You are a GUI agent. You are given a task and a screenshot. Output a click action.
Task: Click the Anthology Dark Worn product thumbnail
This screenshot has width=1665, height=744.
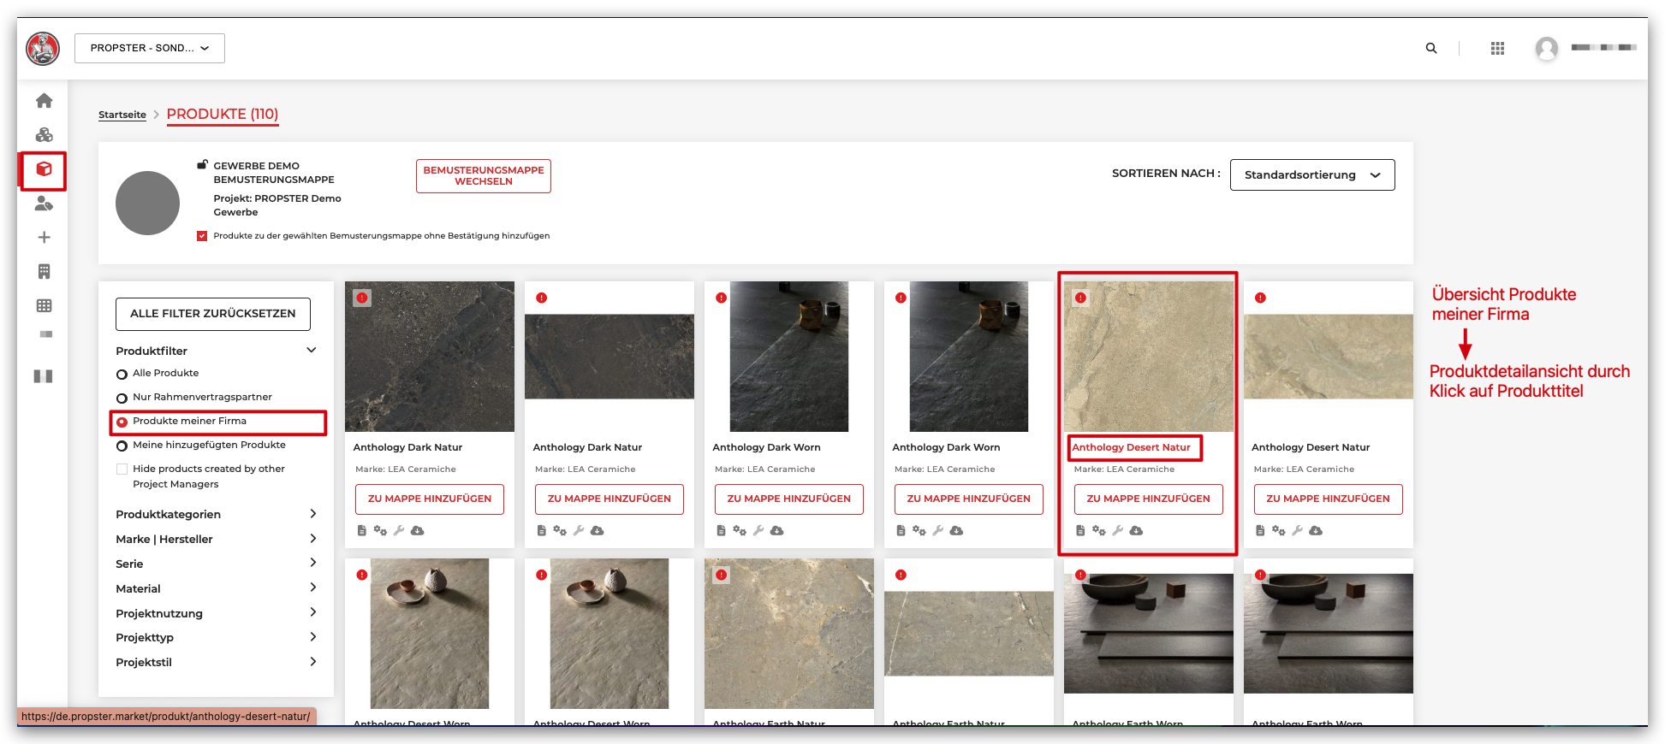tap(788, 357)
